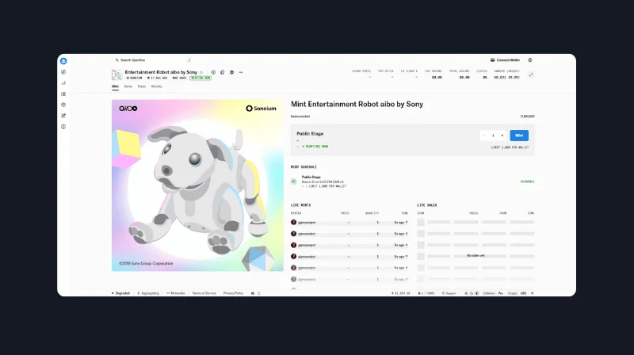This screenshot has width=634, height=355.
Task: Open the bottom circular sidebar icon
Action: (63, 127)
